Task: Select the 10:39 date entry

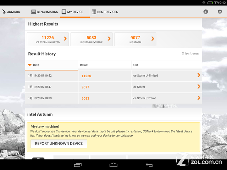Action: [x=40, y=98]
